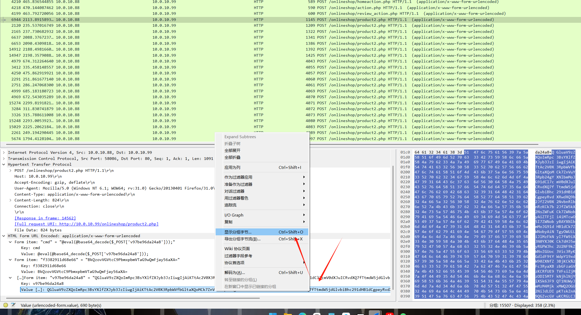Open expert information via yellow status circle
The image size is (581, 315).
[6, 305]
